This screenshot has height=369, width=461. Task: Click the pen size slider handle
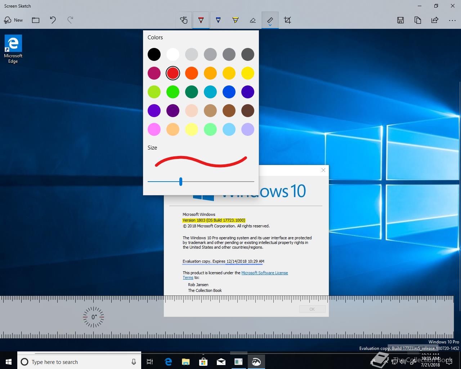[181, 182]
